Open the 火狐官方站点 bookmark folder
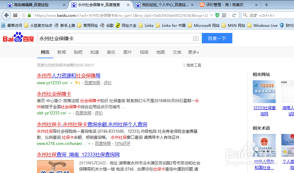This screenshot has width=294, height=173. point(38,26)
